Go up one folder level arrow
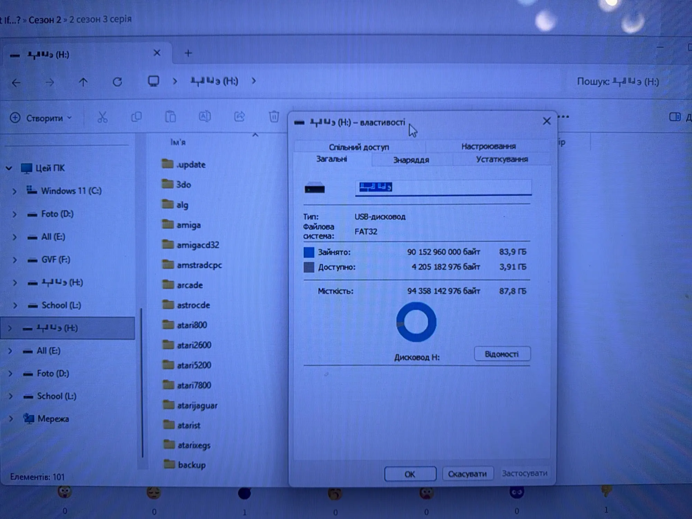Image resolution: width=692 pixels, height=519 pixels. (x=83, y=82)
